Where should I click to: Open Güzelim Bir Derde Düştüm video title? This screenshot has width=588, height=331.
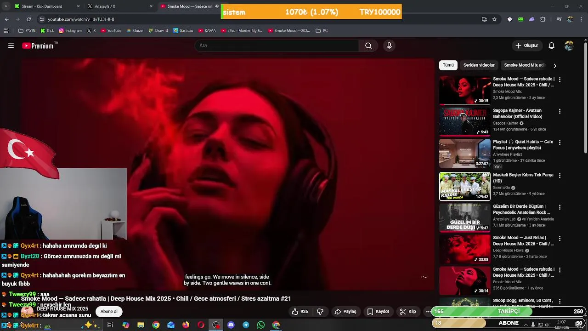click(x=521, y=210)
